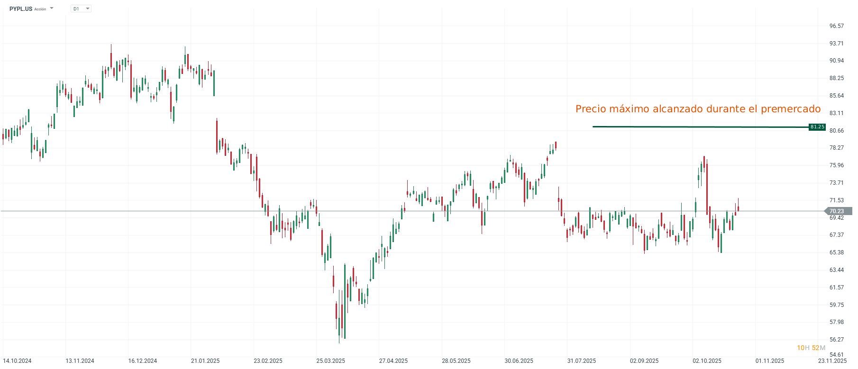The width and height of the screenshot is (858, 369).
Task: Click the 96.57 level on price axis
Action: point(837,26)
